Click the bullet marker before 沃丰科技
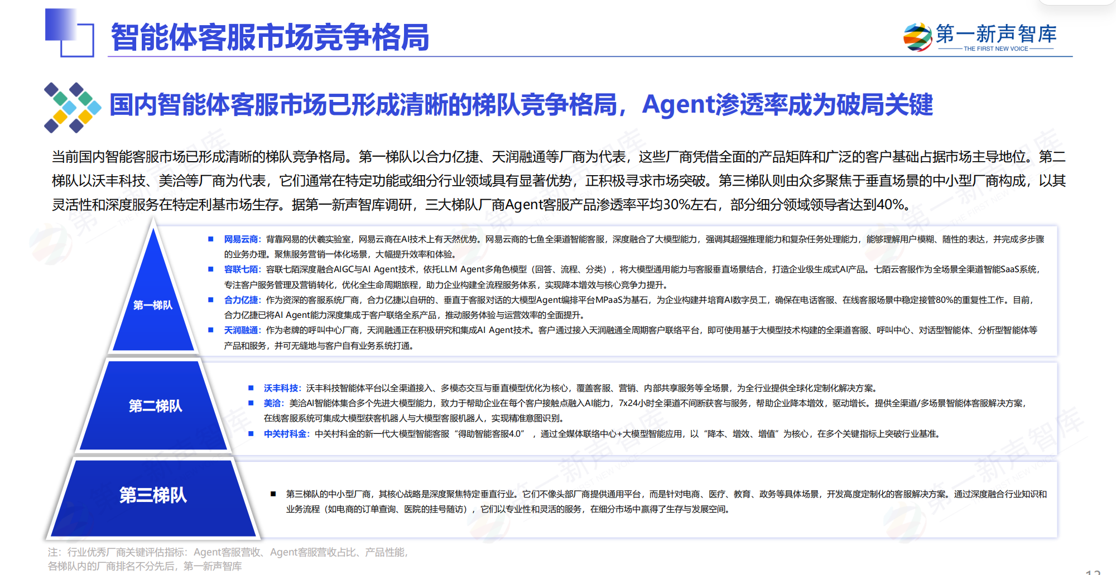 (x=251, y=388)
